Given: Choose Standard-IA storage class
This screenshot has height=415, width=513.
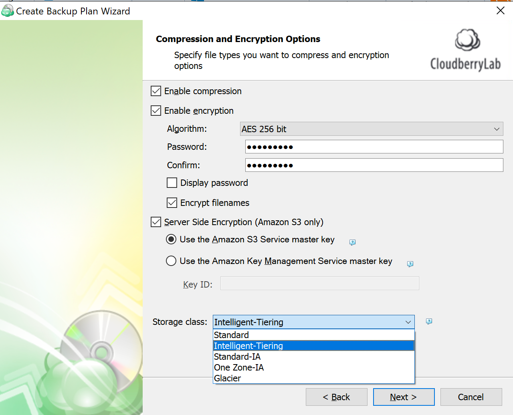Looking at the screenshot, I should click(314, 357).
